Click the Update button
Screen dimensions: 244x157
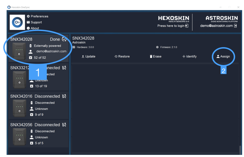coord(88,57)
